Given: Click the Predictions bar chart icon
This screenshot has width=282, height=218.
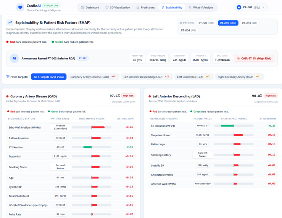Looking at the screenshot, I should [x=138, y=7].
